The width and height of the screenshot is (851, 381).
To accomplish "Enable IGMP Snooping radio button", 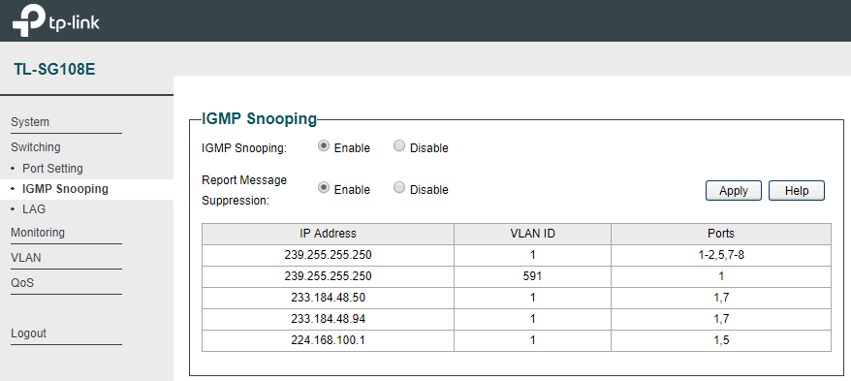I will click(324, 146).
